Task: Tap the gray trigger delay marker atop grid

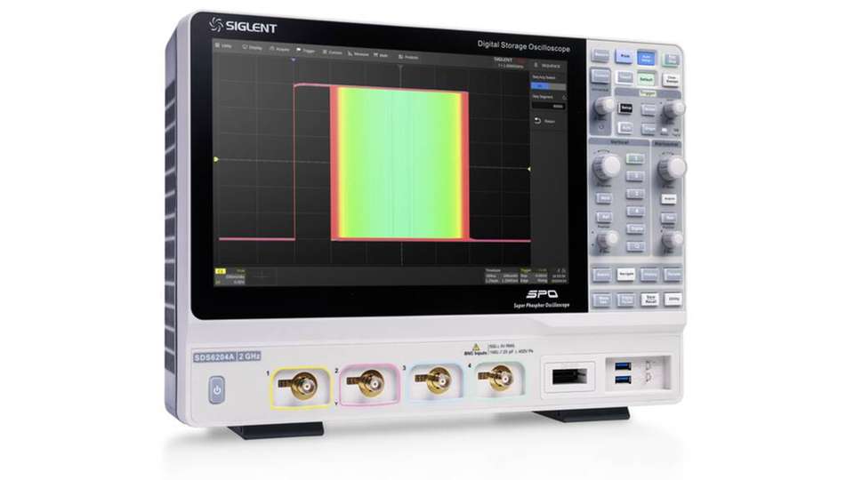Action: point(400,68)
